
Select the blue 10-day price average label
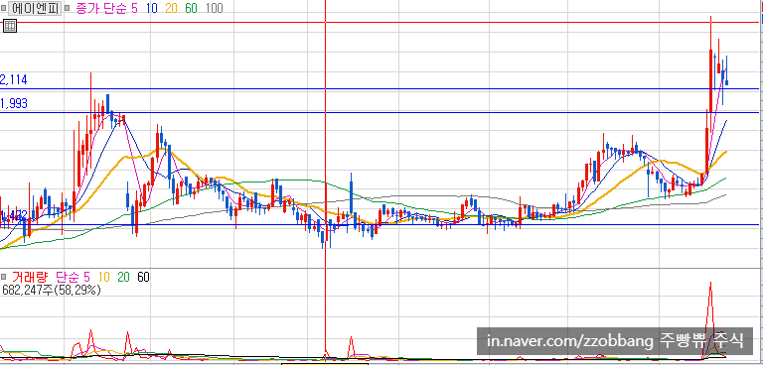click(x=151, y=8)
